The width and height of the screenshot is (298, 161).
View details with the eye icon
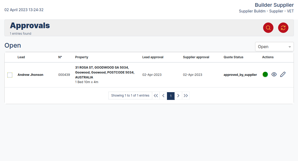click(x=274, y=74)
